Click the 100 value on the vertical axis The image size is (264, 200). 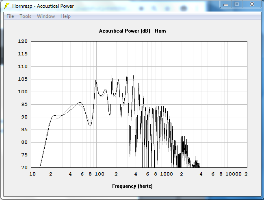coord(23,92)
